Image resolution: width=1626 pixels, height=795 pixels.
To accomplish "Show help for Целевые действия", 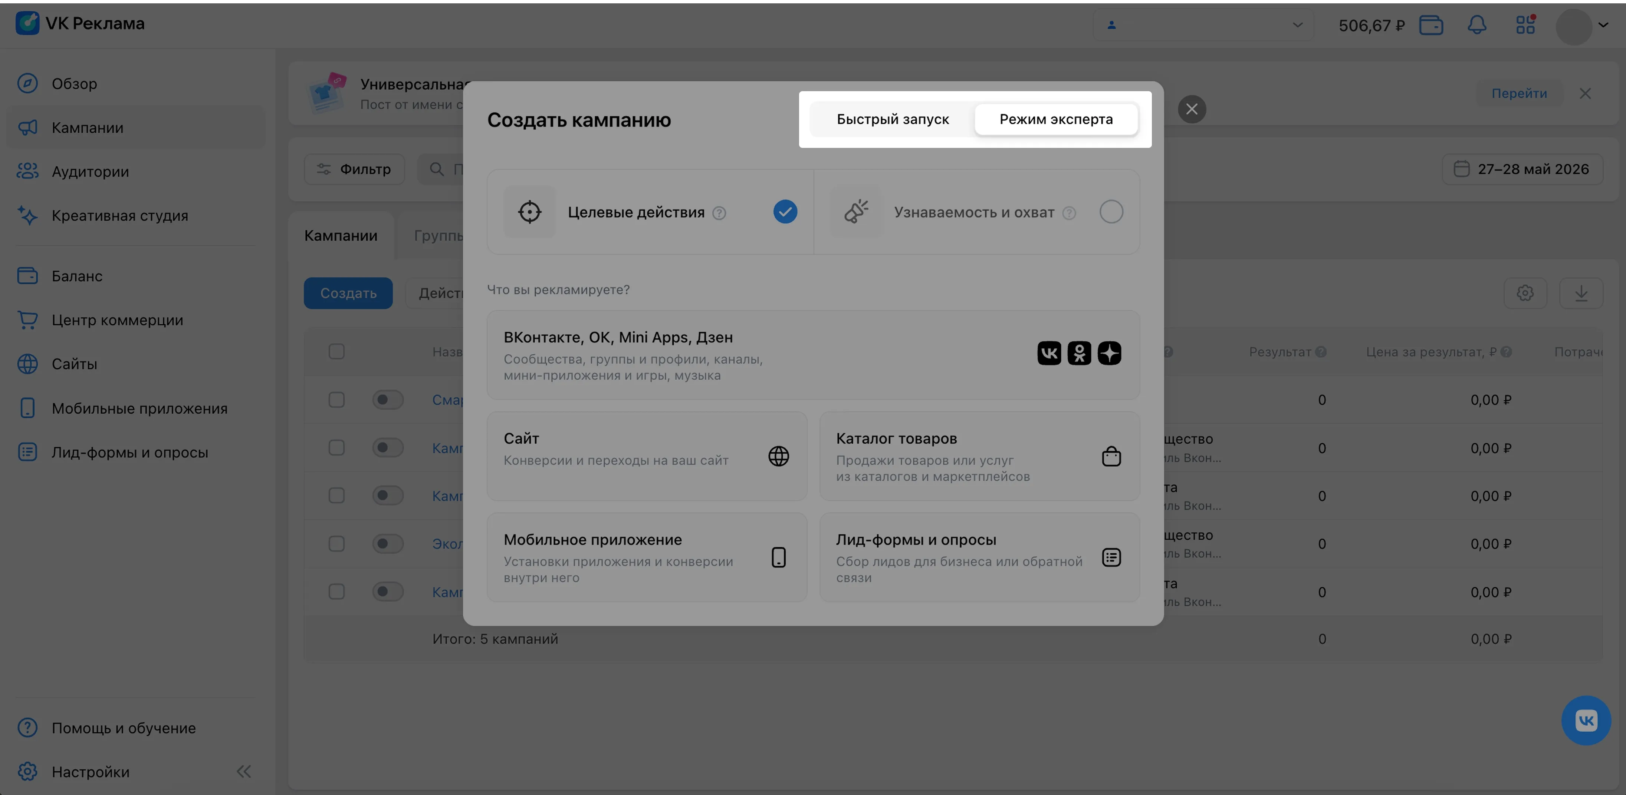I will [719, 213].
